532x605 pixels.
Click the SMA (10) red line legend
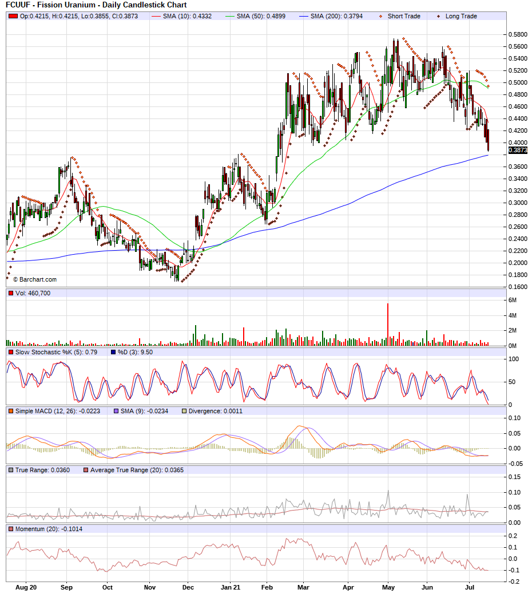156,16
